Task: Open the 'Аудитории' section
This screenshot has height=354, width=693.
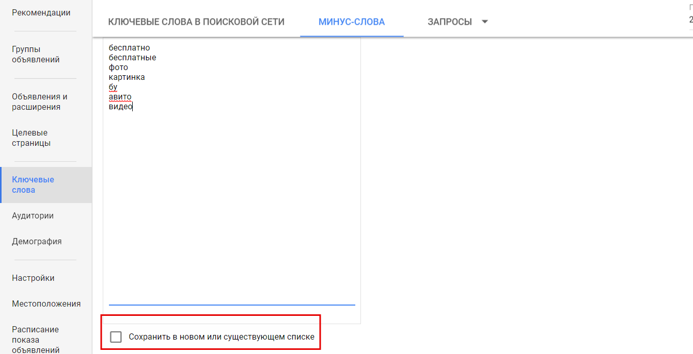Action: pos(33,215)
